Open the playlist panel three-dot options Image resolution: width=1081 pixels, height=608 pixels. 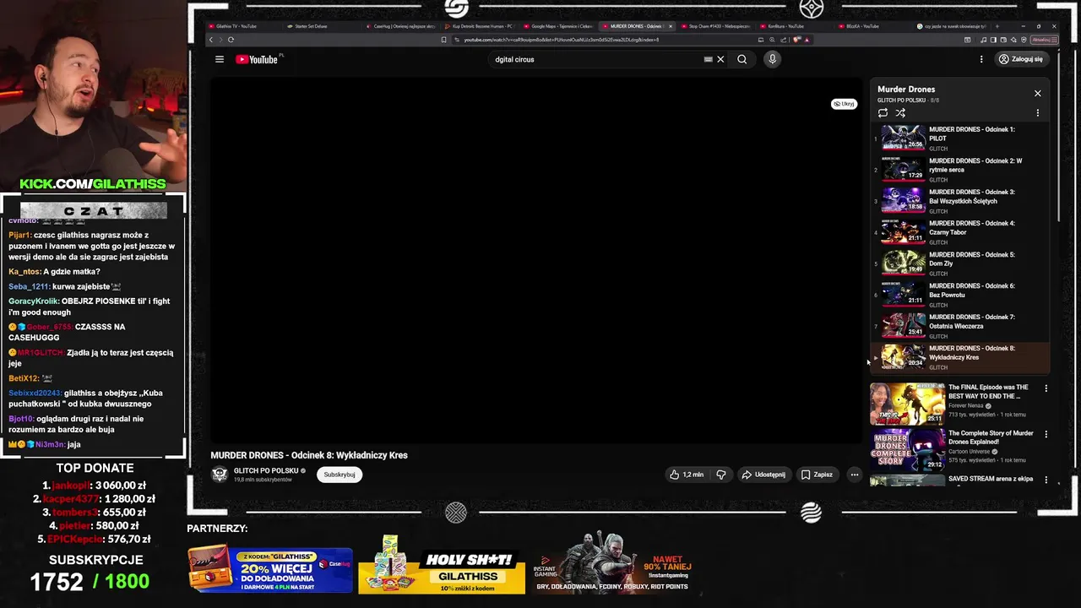(x=1038, y=112)
